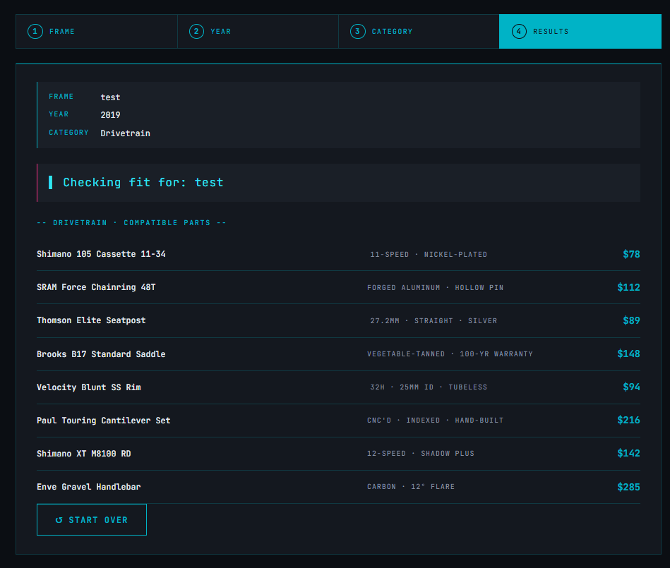Viewport: 670px width, 568px height.
Task: Click 32H 25MM ID Tubeless spec
Action: 429,387
